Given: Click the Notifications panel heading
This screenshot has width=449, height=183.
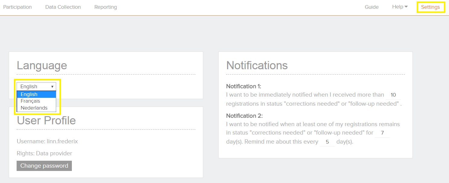Looking at the screenshot, I should coord(257,66).
